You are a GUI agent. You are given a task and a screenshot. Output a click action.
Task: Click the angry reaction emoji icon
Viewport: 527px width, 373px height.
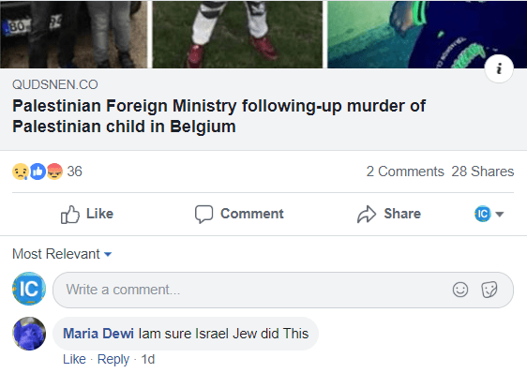(54, 172)
